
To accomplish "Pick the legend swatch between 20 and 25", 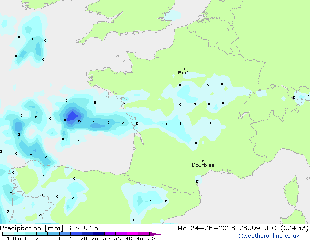I will coord(87,234).
